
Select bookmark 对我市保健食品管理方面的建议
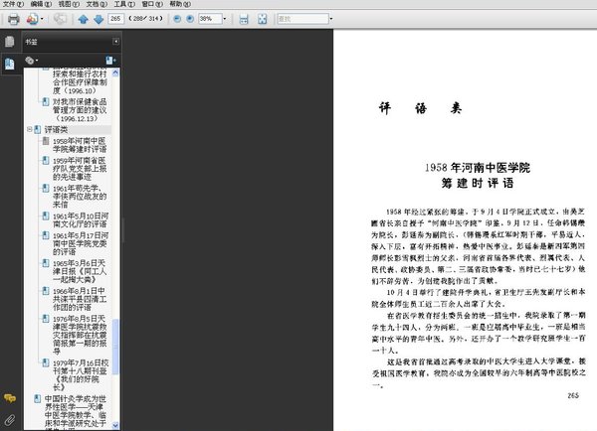coord(80,110)
